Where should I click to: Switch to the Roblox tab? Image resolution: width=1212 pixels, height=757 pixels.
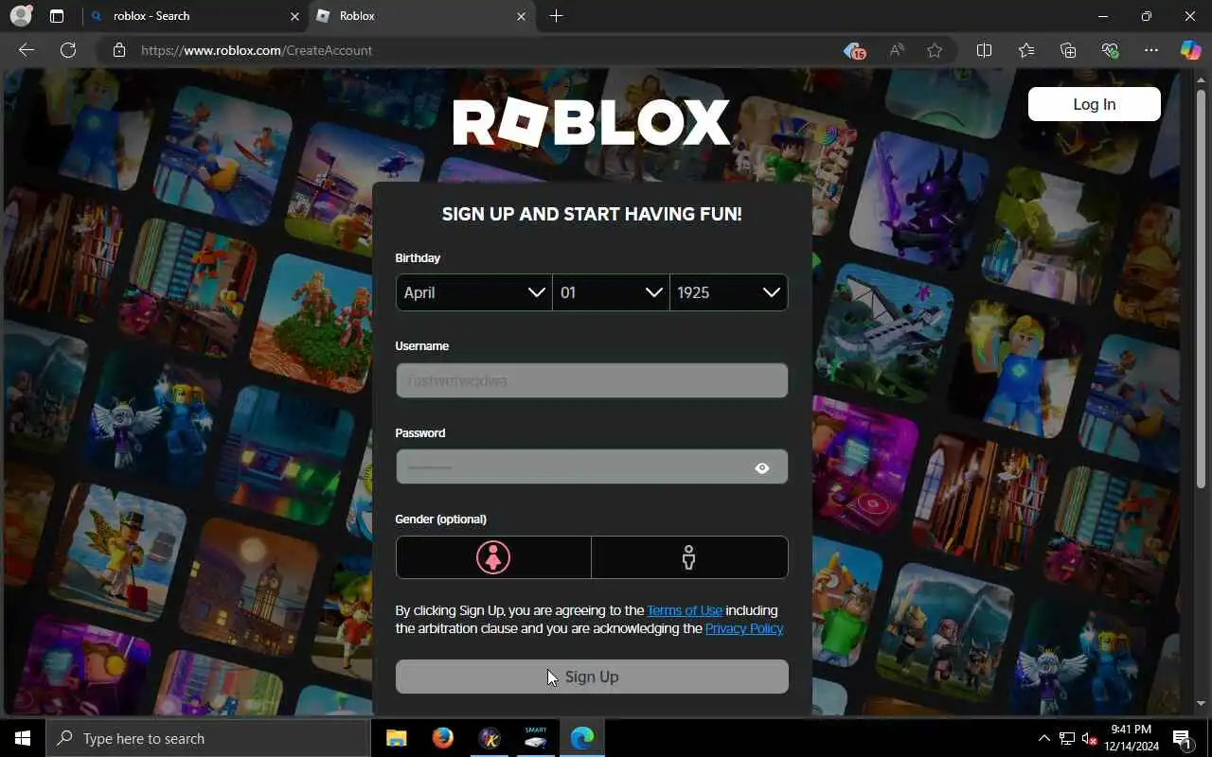(421, 16)
